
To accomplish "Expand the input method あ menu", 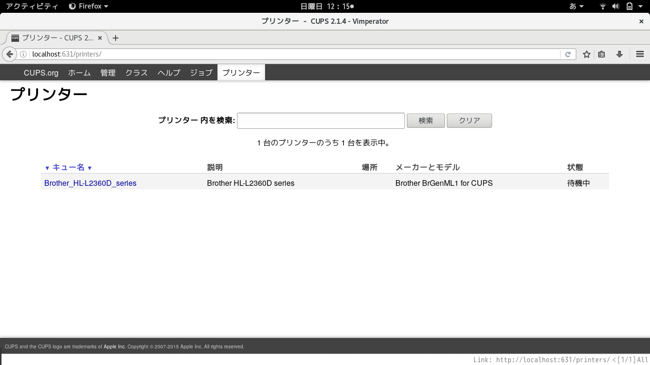I will click(576, 6).
